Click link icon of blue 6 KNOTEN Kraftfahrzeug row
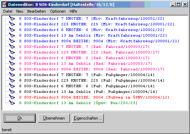Screen dimensions: 190x134 coord(12,30)
